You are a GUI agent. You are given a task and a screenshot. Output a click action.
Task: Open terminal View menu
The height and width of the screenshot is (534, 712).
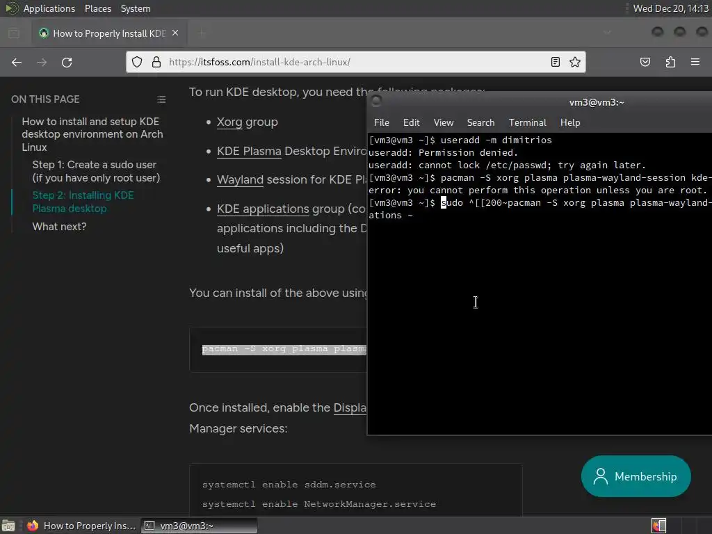444,122
